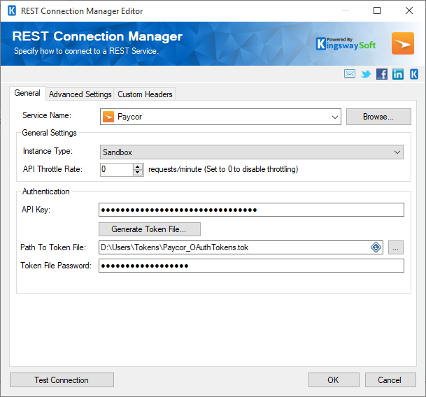The height and width of the screenshot is (397, 426).
Task: Click Generate Token File... button
Action: point(150,229)
